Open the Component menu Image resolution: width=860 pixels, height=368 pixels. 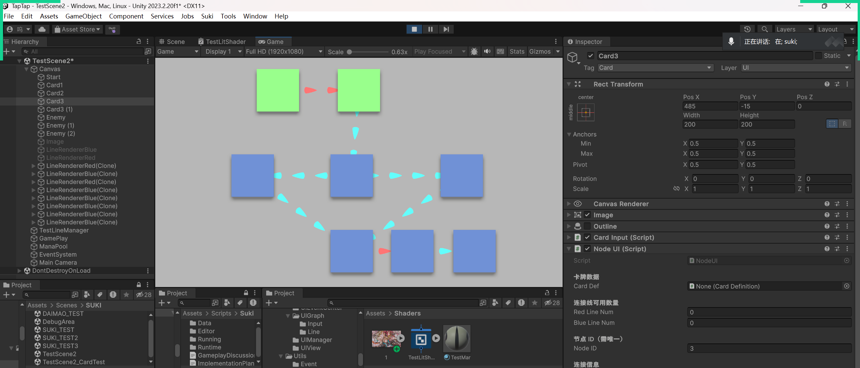126,16
